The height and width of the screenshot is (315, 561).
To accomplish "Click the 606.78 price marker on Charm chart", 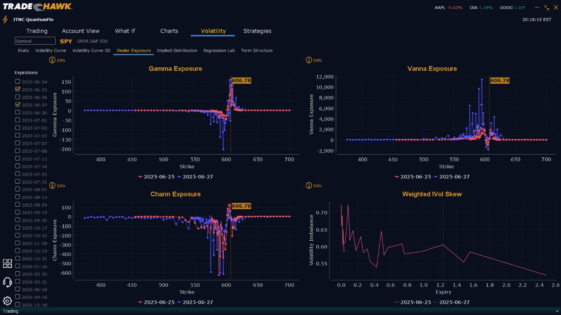I will 241,206.
